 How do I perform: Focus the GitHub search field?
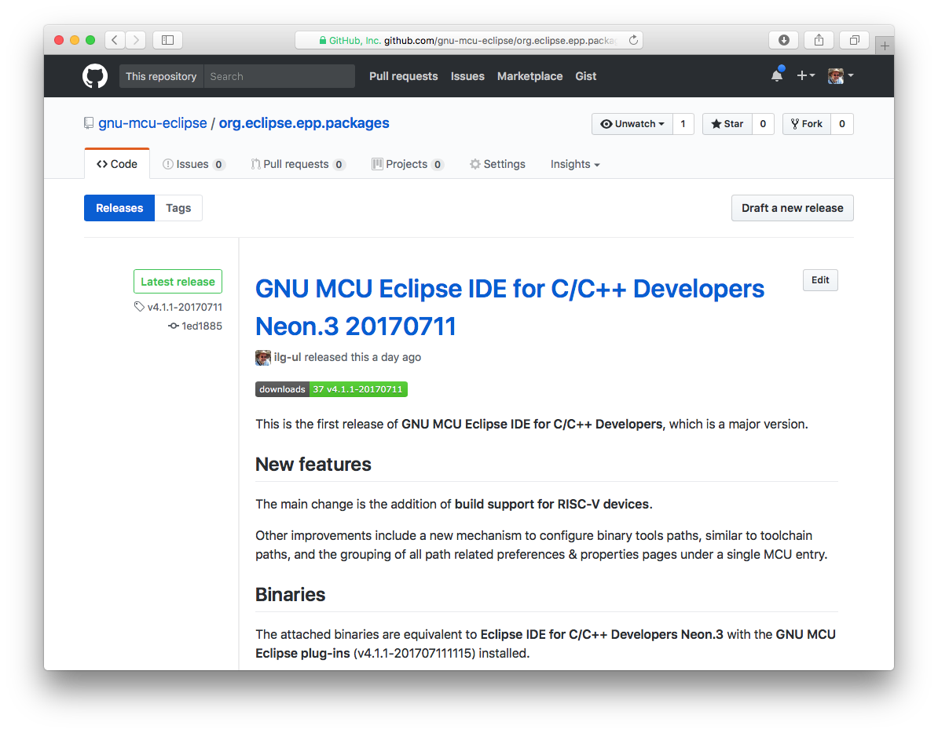click(x=280, y=76)
